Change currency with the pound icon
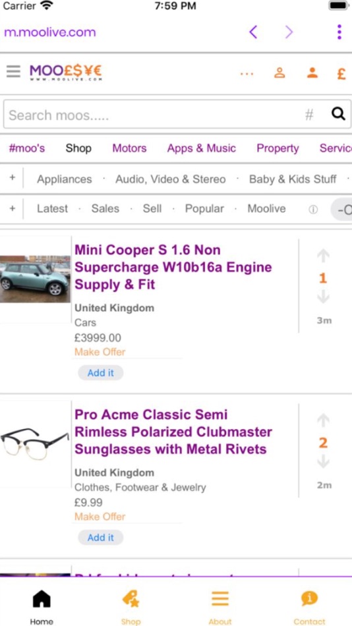 pyautogui.click(x=341, y=73)
